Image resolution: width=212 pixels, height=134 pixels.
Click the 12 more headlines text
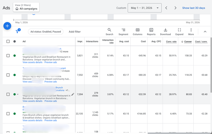click(64, 52)
